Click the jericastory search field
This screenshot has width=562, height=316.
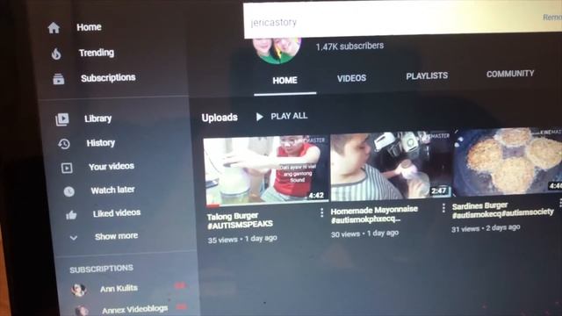point(402,21)
